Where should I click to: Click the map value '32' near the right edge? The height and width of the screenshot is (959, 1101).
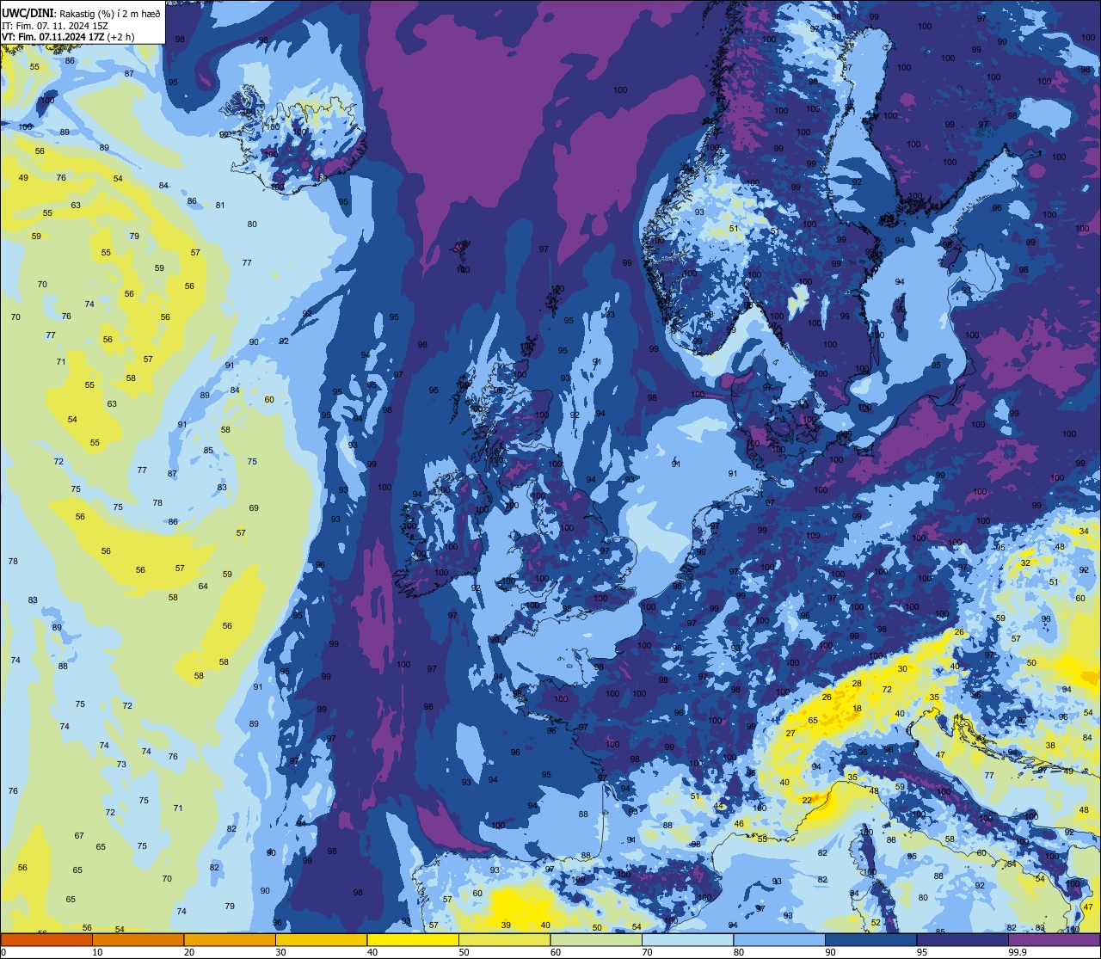coord(1025,563)
